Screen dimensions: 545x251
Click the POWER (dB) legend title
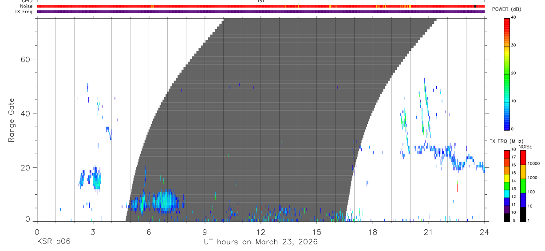506,9
